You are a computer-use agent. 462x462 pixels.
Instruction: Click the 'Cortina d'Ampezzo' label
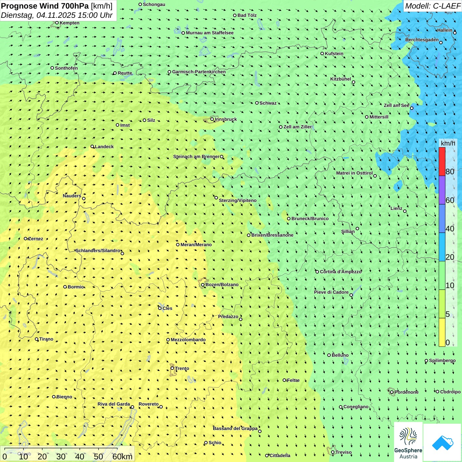(x=341, y=272)
